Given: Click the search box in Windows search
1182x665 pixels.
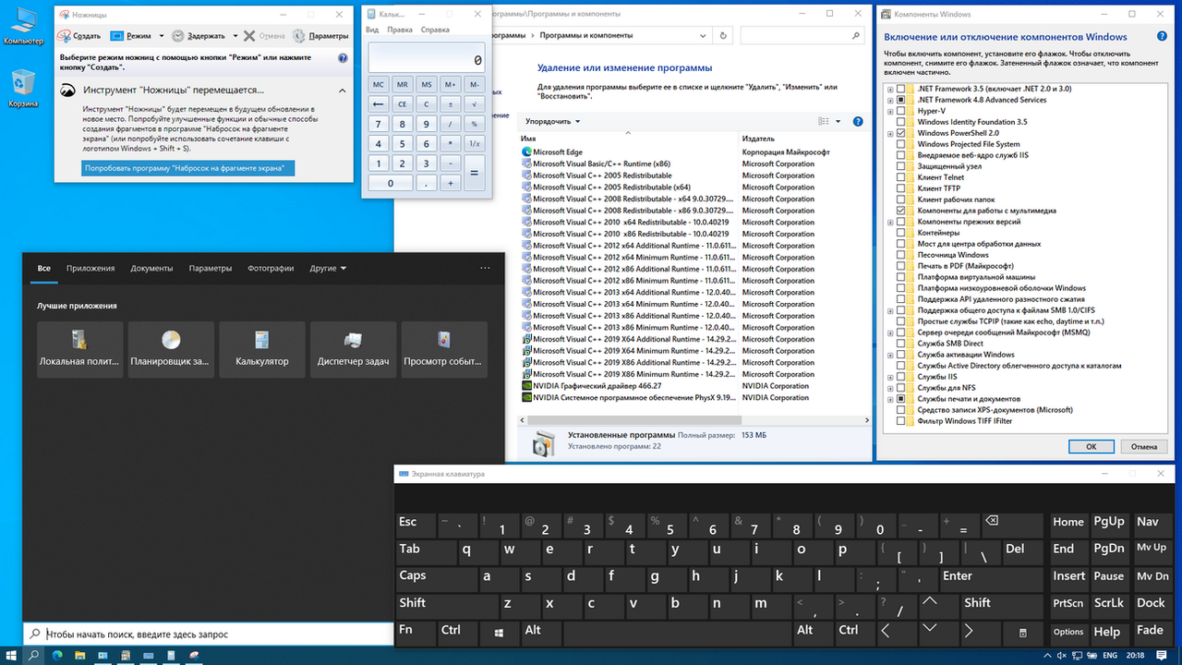Looking at the screenshot, I should [x=212, y=635].
